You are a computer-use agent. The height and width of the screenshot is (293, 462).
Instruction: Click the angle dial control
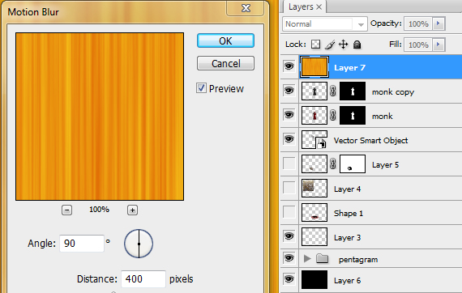[139, 244]
